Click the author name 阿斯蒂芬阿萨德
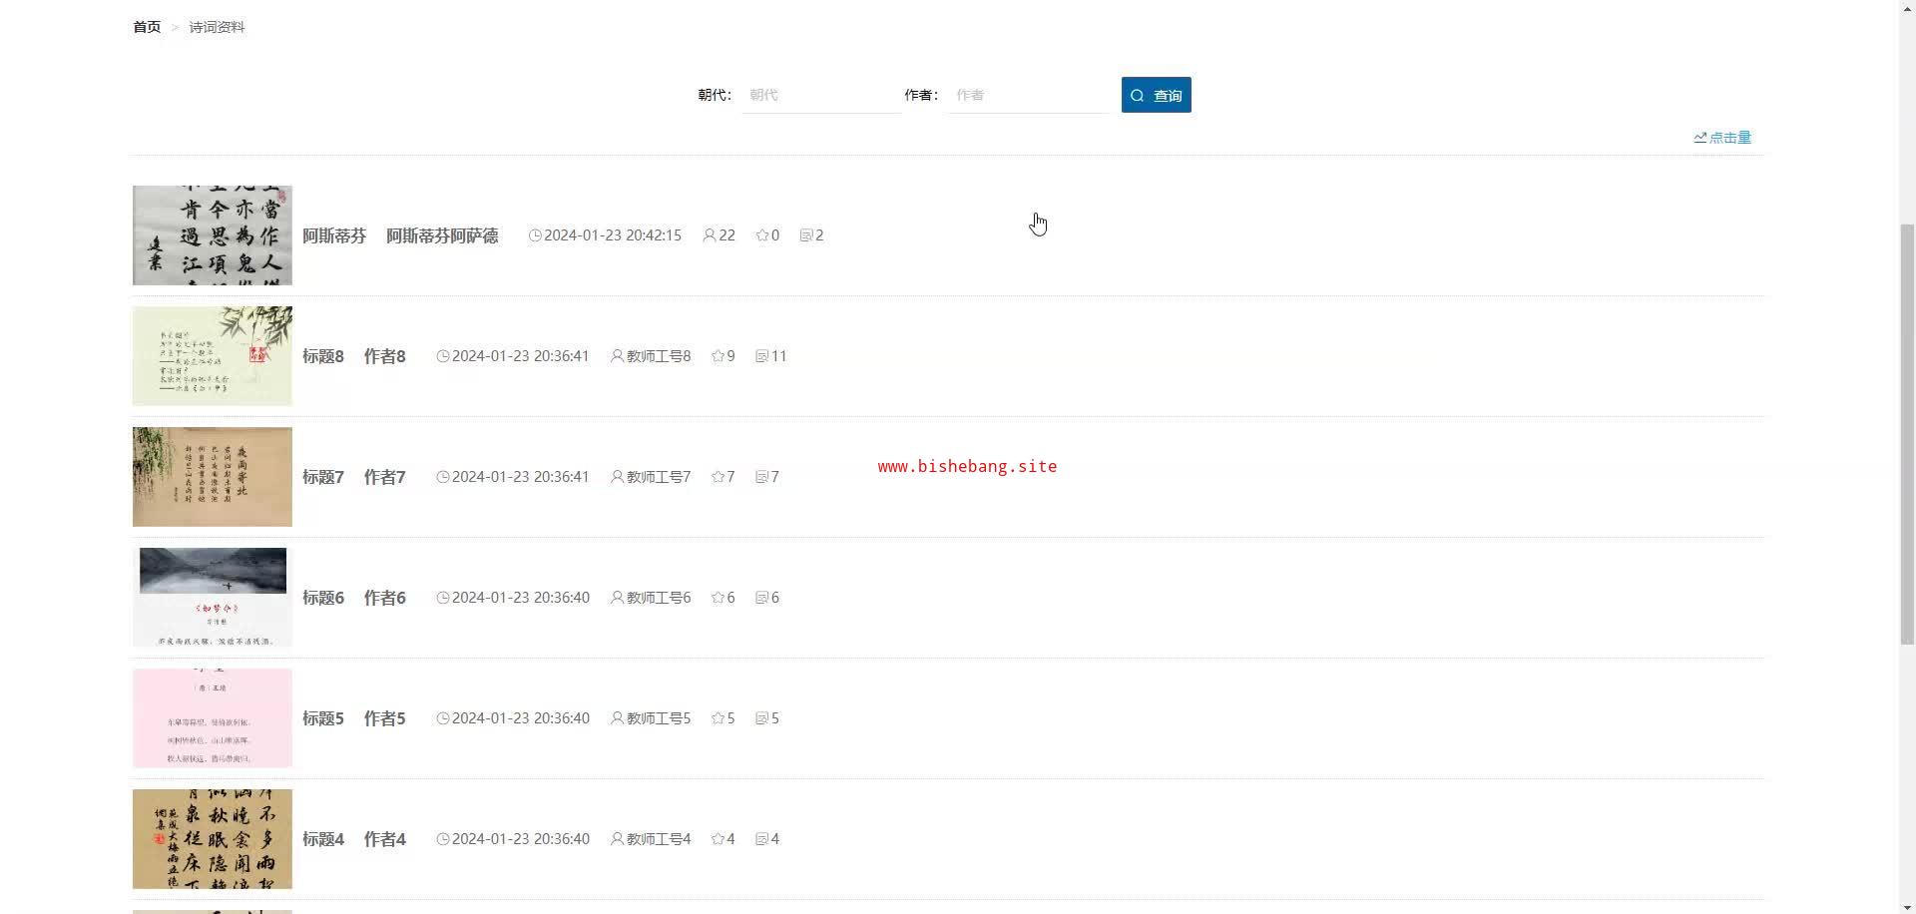This screenshot has height=914, width=1916. click(x=442, y=235)
